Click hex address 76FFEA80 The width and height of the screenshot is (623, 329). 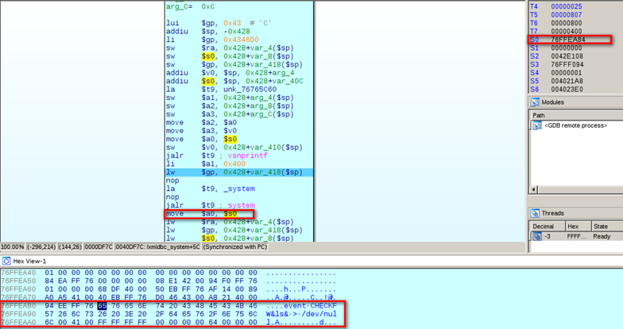pos(18,306)
